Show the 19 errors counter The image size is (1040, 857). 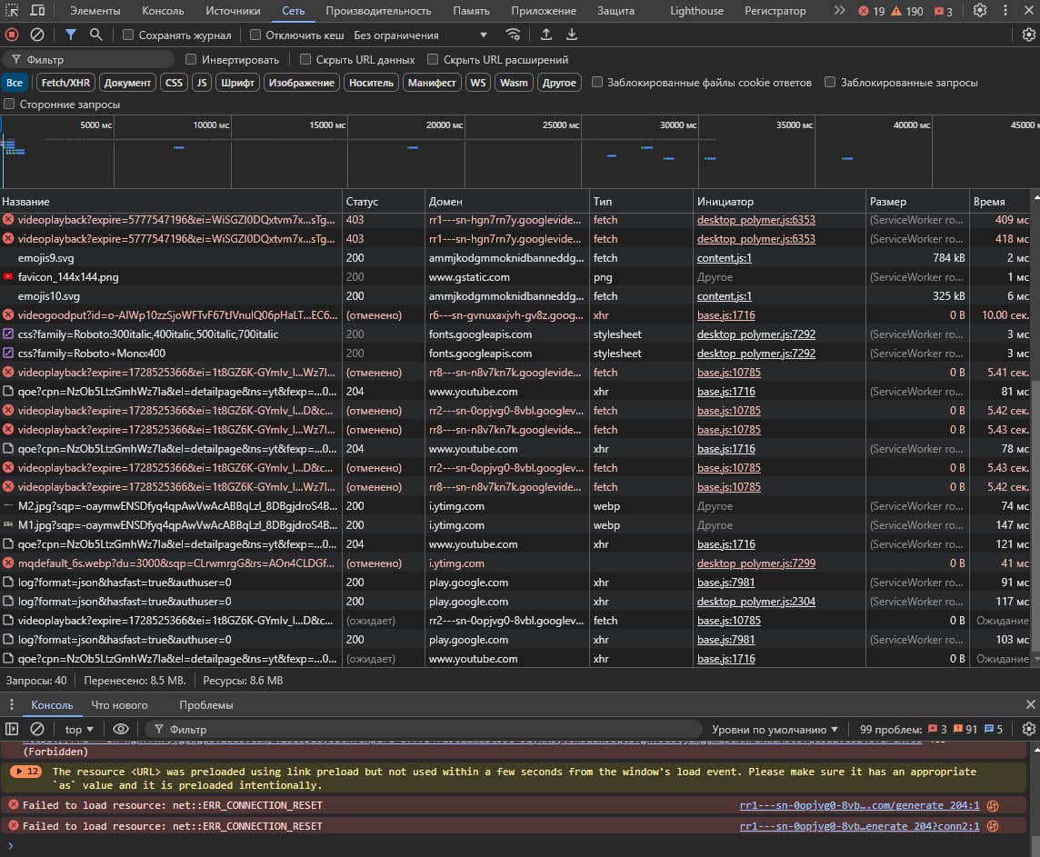tap(872, 11)
